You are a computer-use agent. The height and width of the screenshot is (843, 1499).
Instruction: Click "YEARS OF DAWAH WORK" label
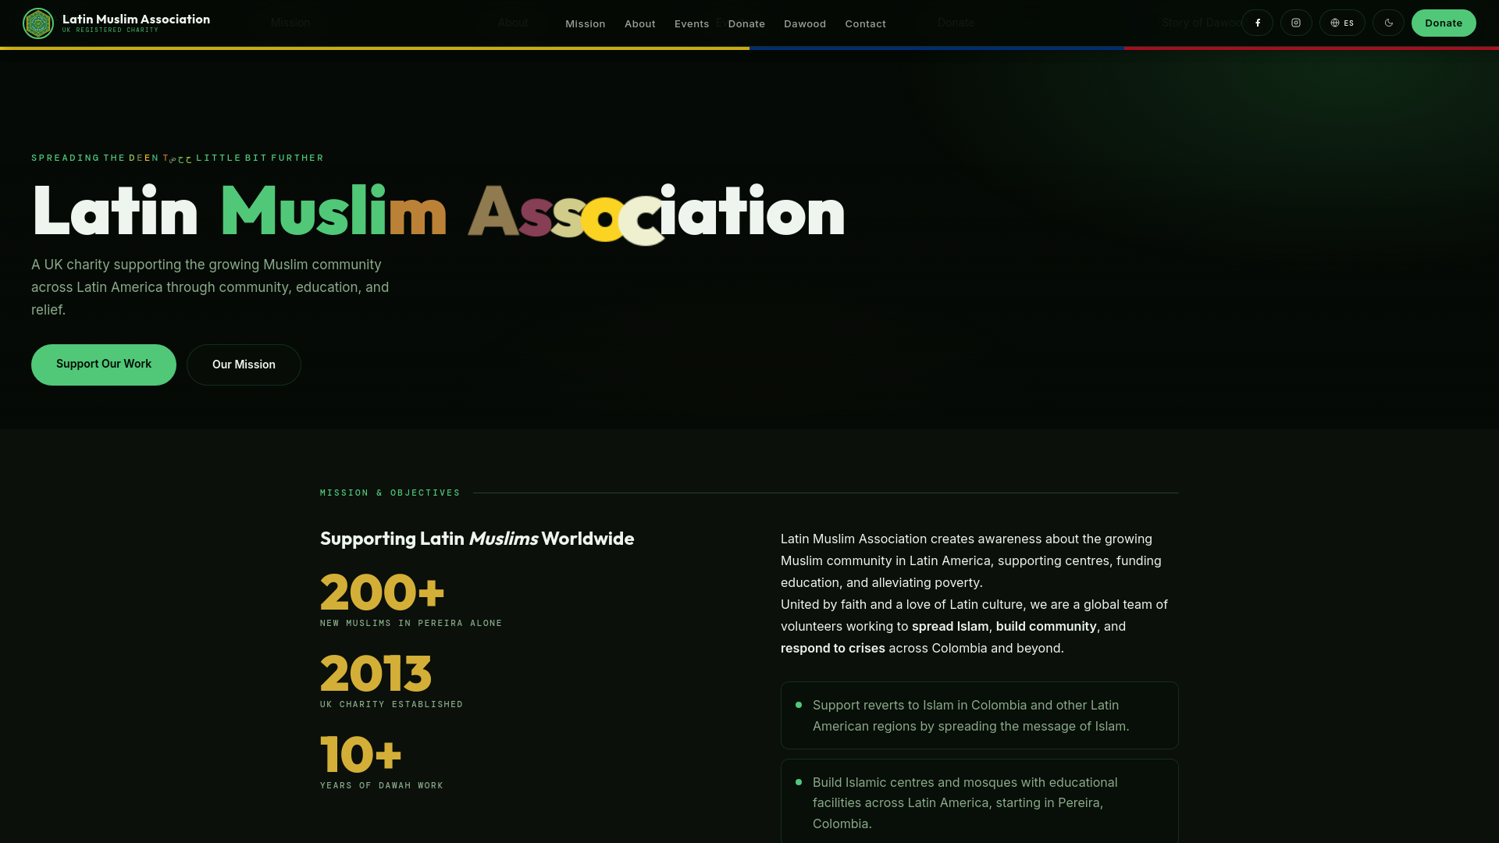click(x=381, y=785)
